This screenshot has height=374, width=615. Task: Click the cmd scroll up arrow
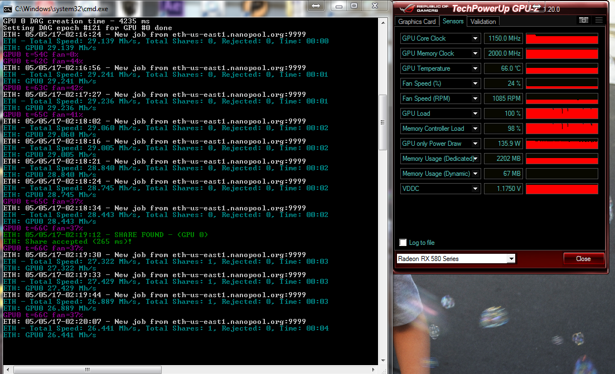[383, 23]
